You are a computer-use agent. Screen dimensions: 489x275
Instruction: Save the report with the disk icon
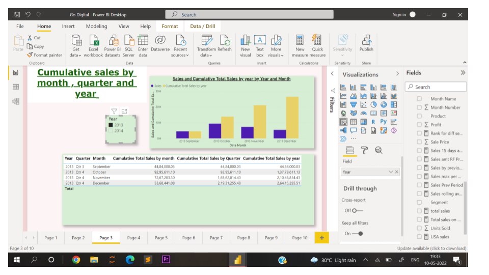click(17, 14)
